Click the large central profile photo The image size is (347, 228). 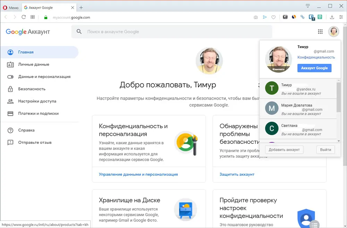(209, 61)
